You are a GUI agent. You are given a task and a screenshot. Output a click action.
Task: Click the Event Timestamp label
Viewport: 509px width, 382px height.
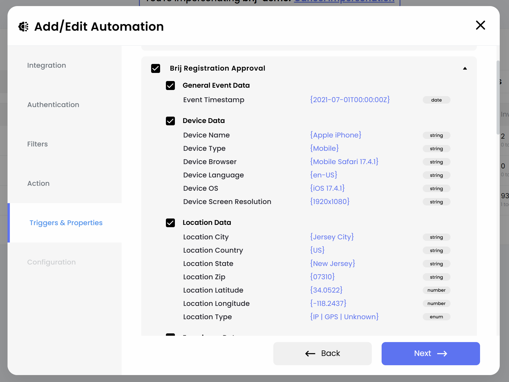click(x=214, y=100)
